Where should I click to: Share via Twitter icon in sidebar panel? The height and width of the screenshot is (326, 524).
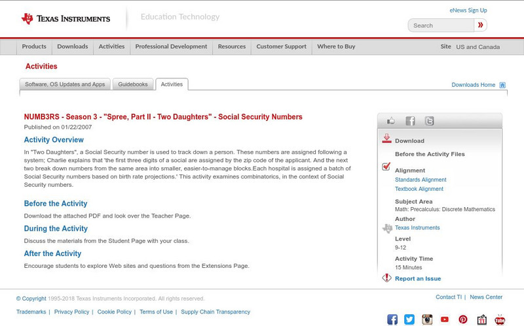[430, 121]
